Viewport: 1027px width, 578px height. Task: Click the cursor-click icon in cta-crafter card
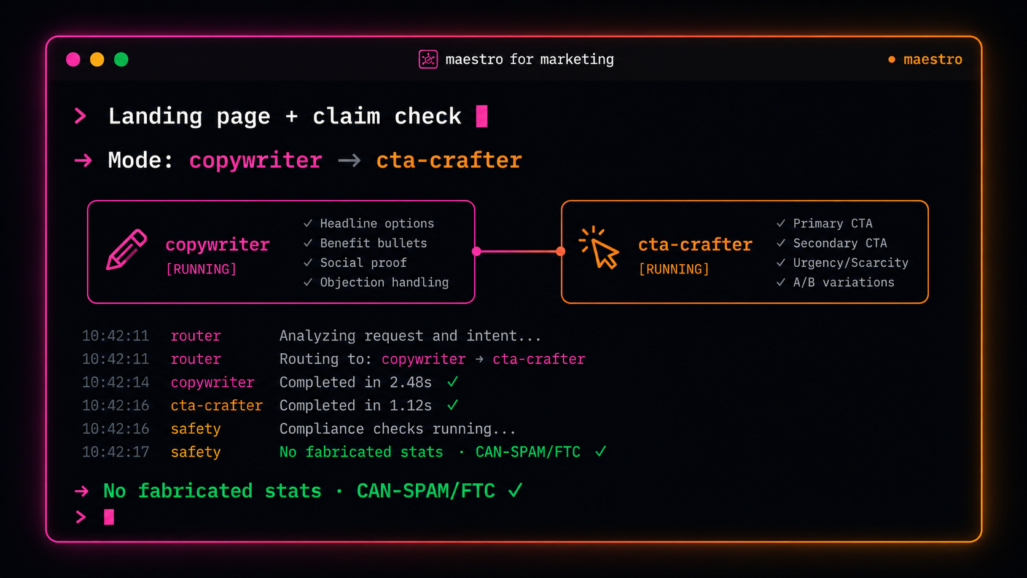tap(599, 248)
